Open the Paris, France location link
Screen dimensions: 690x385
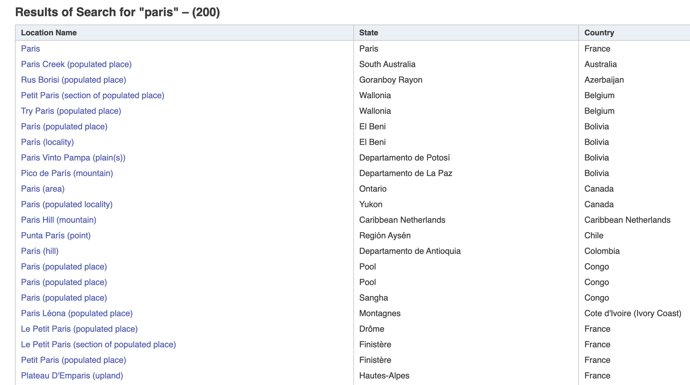coord(30,48)
